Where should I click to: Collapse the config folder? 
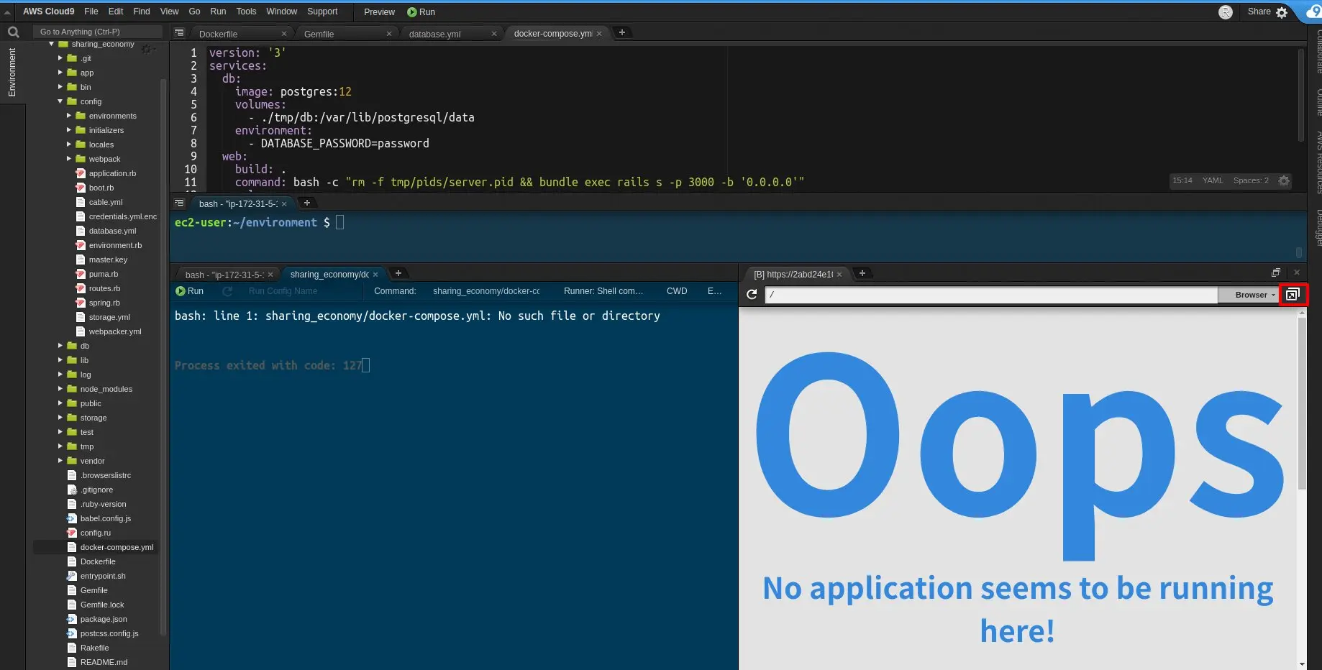pos(60,101)
